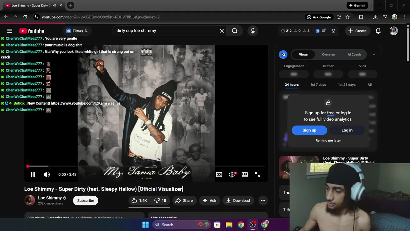Select the 24 hours time range tab
Screen dimensions: 410x231
pyautogui.click(x=291, y=85)
